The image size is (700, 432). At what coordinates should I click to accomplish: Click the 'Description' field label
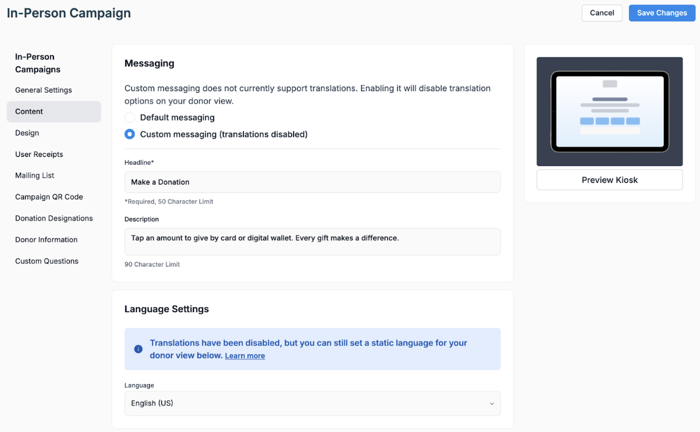[x=141, y=219]
